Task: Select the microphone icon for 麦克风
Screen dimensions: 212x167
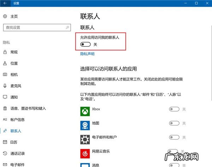Action: coord(5,86)
